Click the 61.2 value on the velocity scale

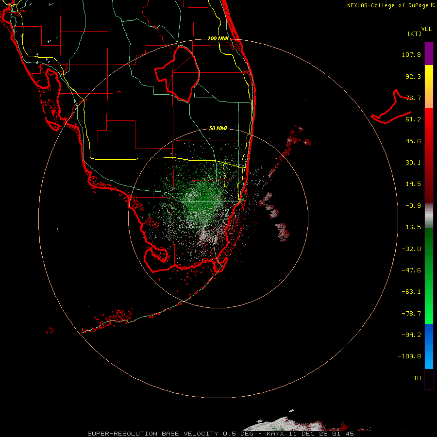[x=413, y=119]
